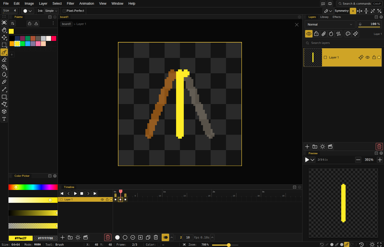Image resolution: width=384 pixels, height=247 pixels.
Task: Switch to the Library tab
Action: [x=324, y=17]
